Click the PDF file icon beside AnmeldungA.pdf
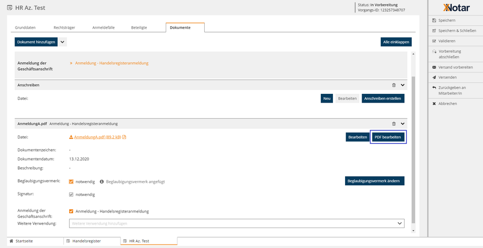 coord(124,137)
